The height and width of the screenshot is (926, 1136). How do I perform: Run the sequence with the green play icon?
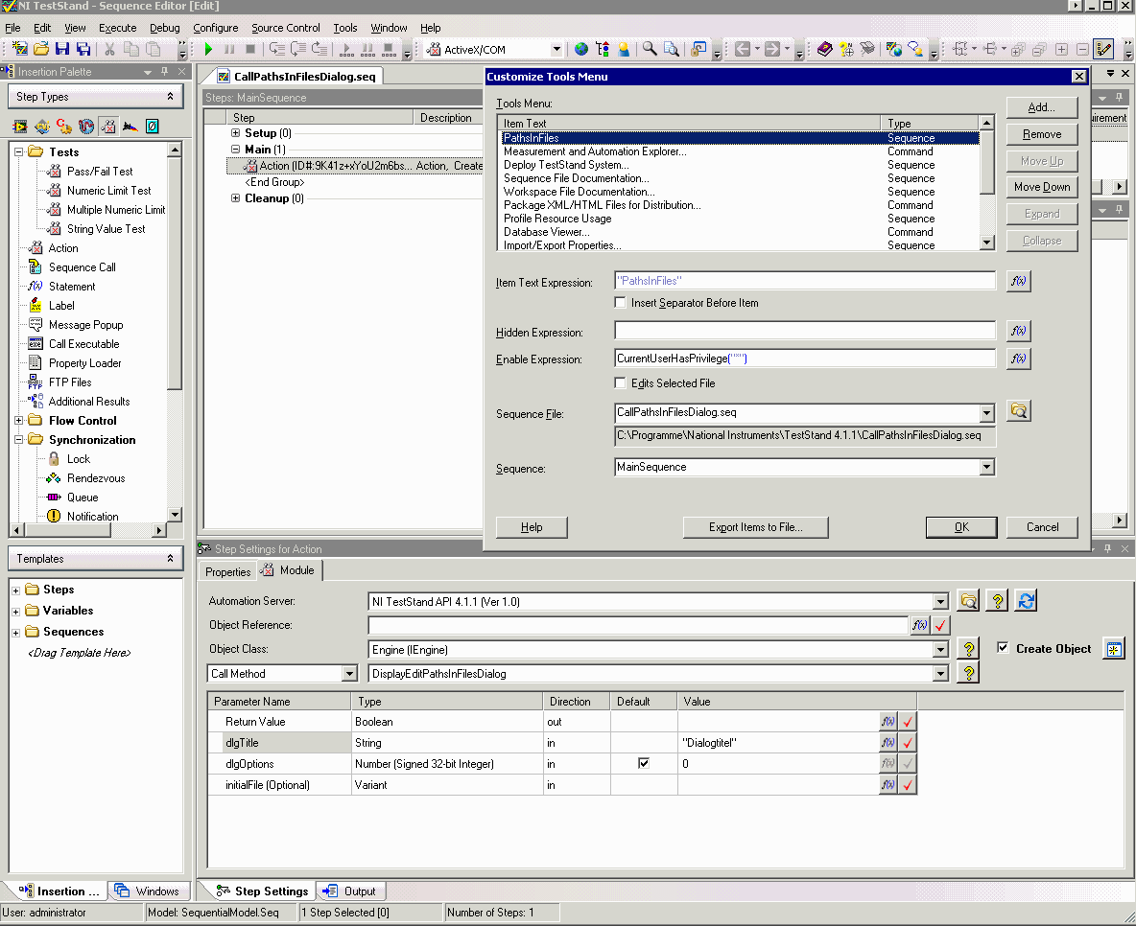pos(208,49)
